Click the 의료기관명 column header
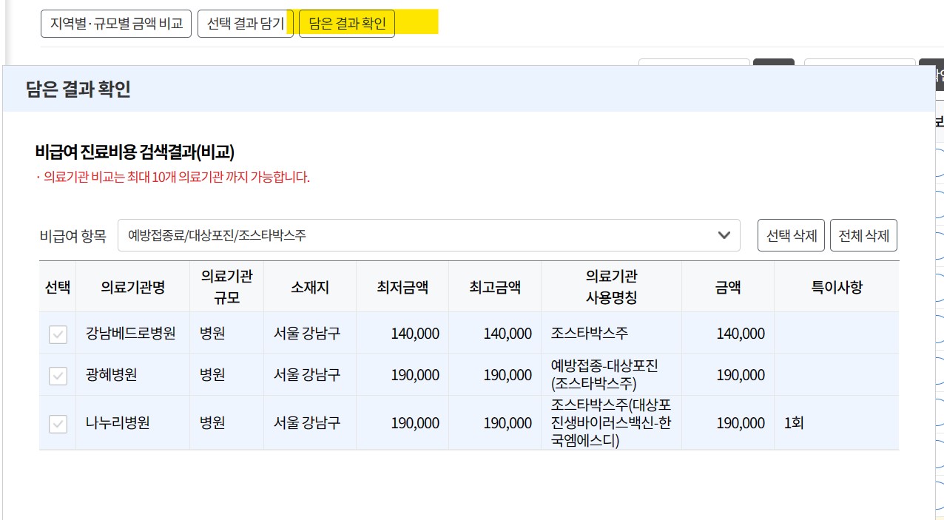 pyautogui.click(x=132, y=288)
